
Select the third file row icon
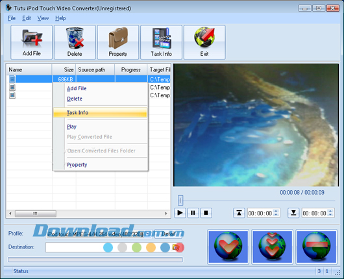coord(12,95)
